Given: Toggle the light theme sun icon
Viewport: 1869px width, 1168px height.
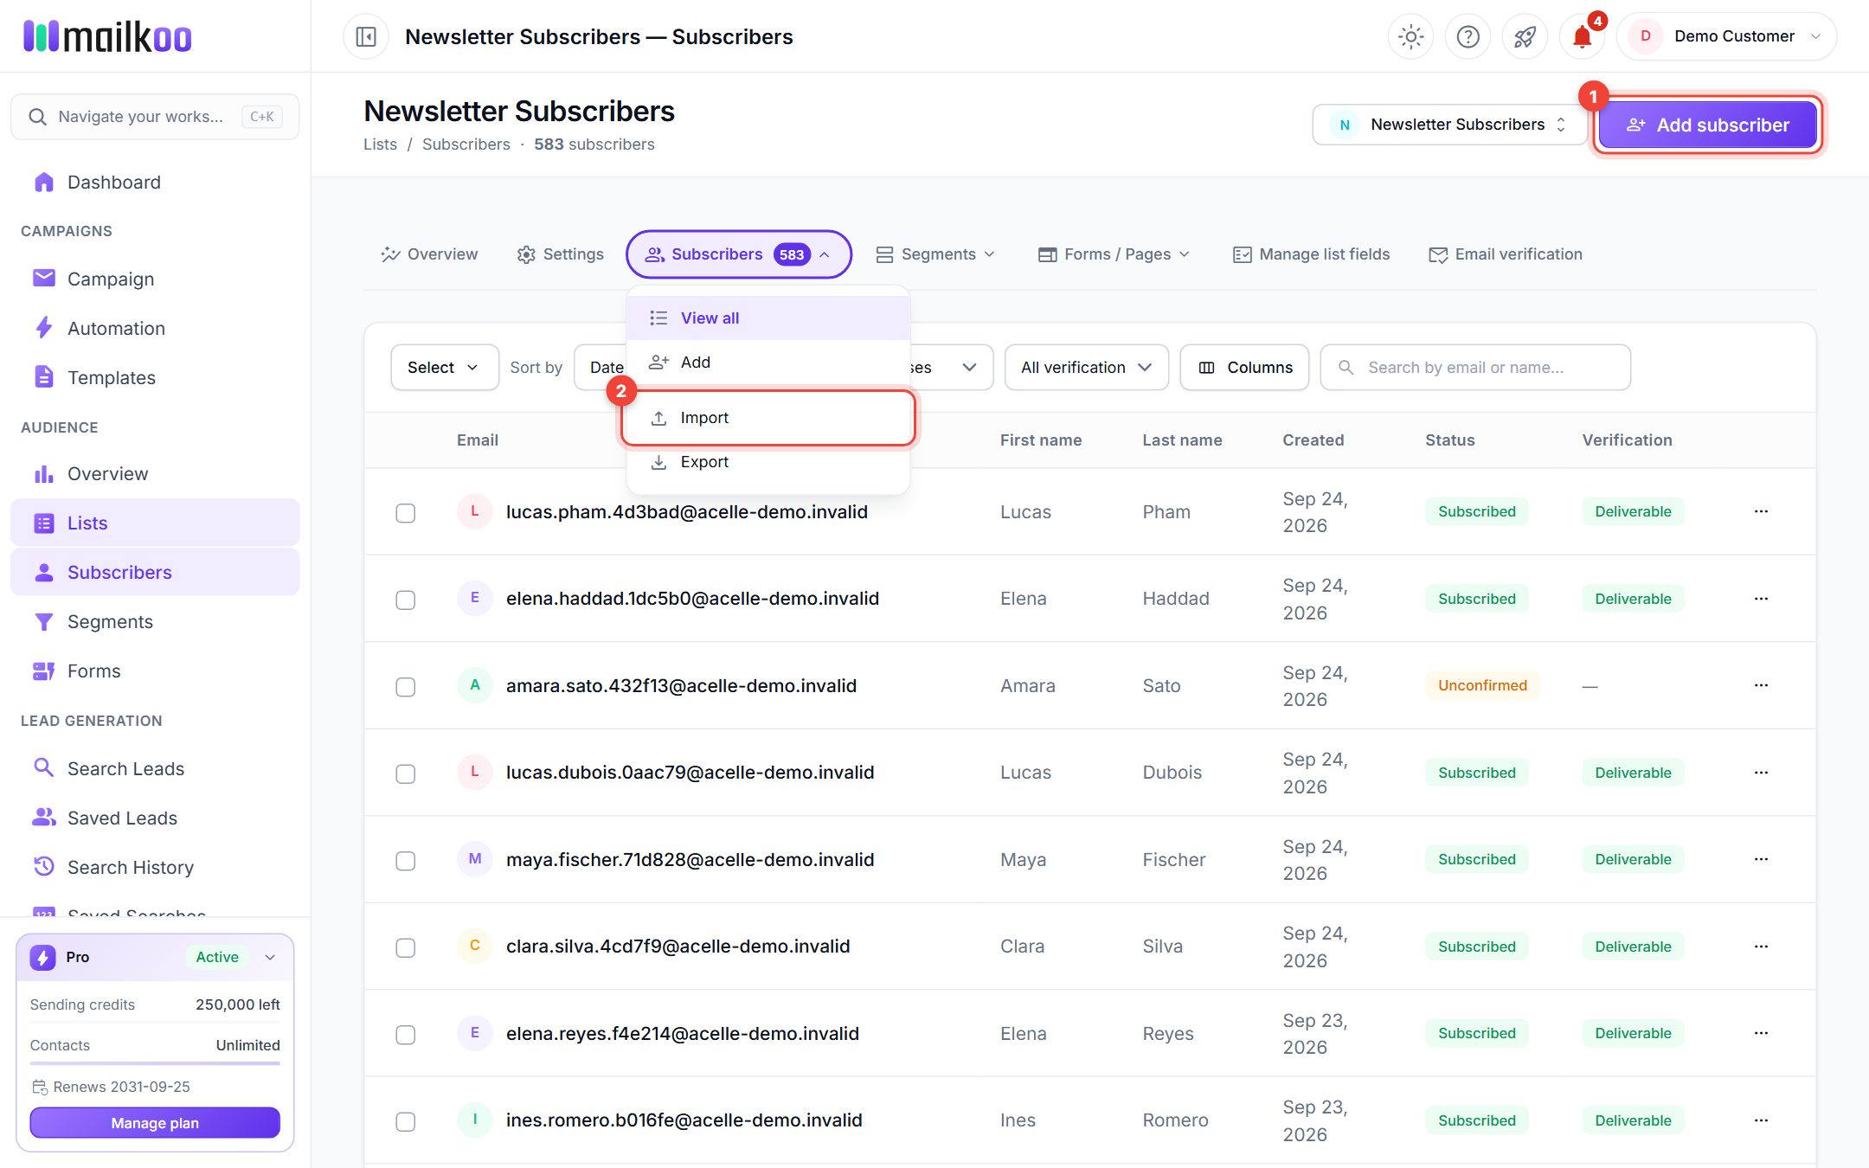Looking at the screenshot, I should tap(1411, 36).
